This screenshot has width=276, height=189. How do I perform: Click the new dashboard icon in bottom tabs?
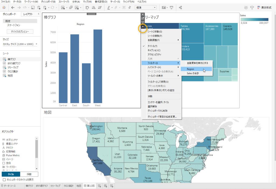click(x=105, y=186)
